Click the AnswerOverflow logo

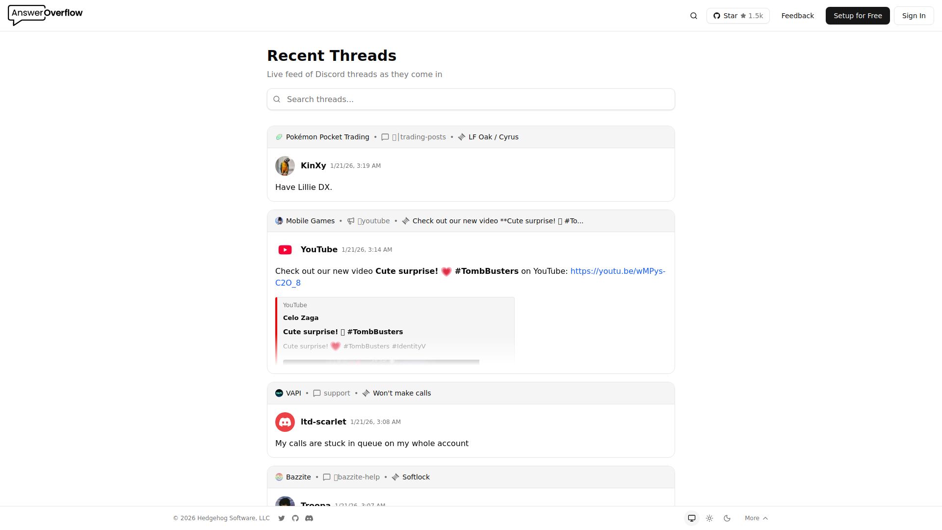45,15
